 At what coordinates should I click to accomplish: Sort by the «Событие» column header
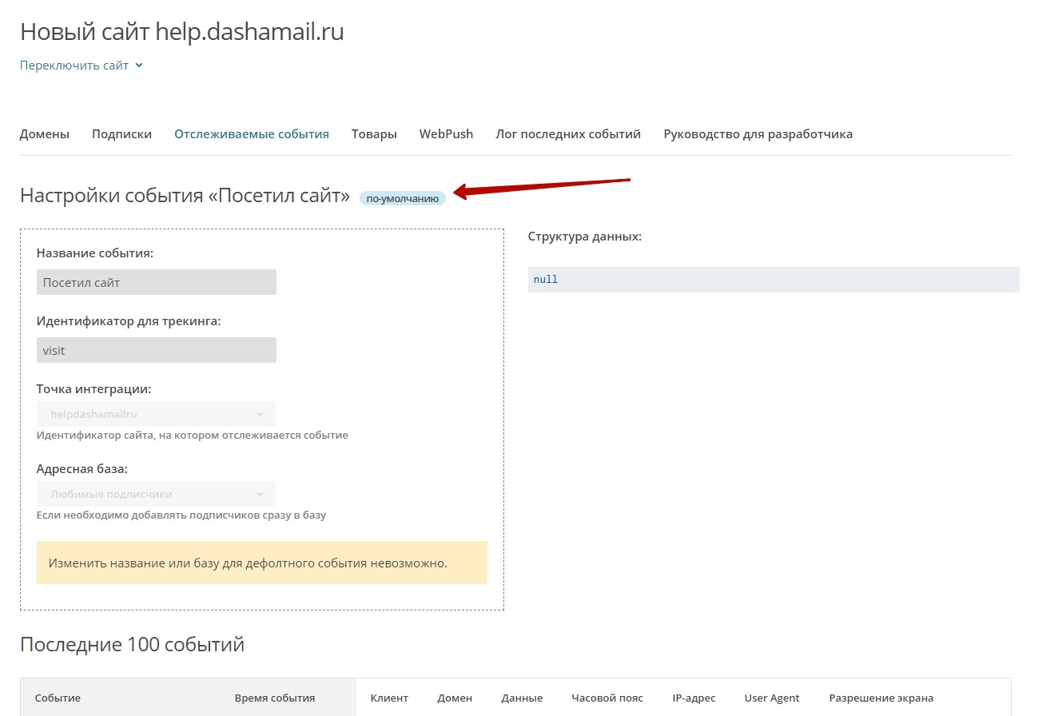pos(58,698)
